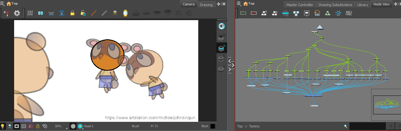Click the cyan cable magnifier icon
Image resolution: width=401 pixels, height=131 pixels.
(286, 13)
